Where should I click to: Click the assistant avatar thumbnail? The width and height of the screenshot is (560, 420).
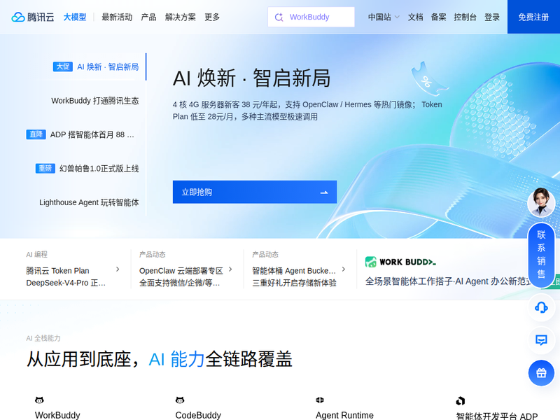click(541, 202)
